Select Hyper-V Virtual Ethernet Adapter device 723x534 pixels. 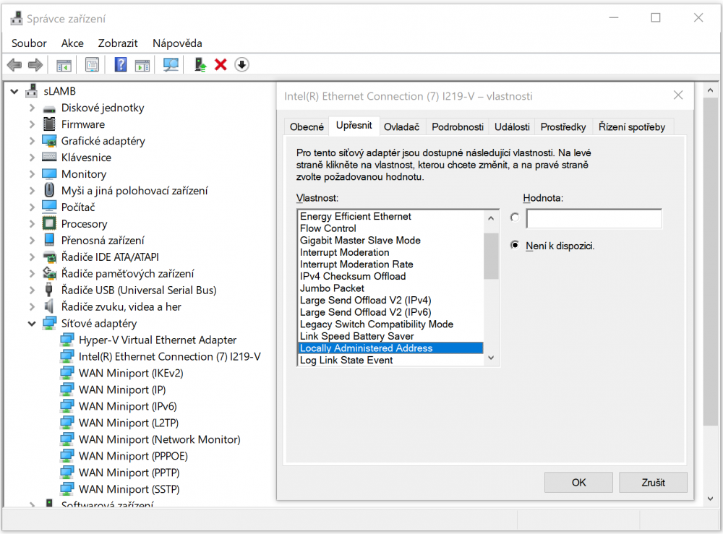(157, 340)
